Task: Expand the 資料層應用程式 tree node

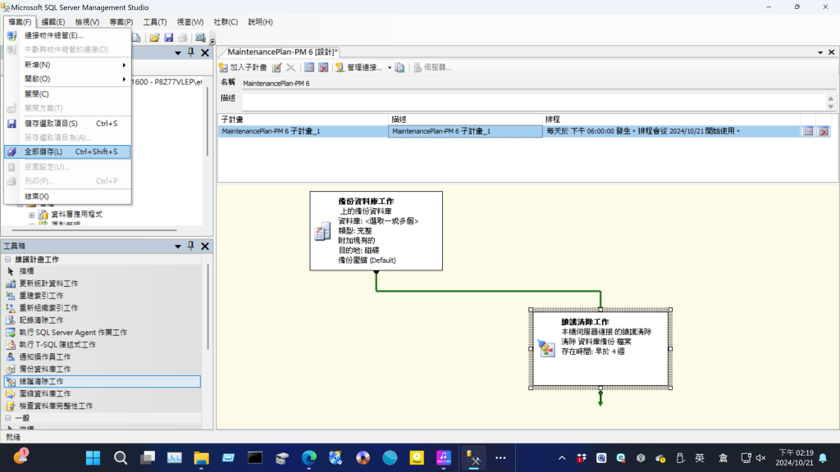Action: (x=32, y=215)
